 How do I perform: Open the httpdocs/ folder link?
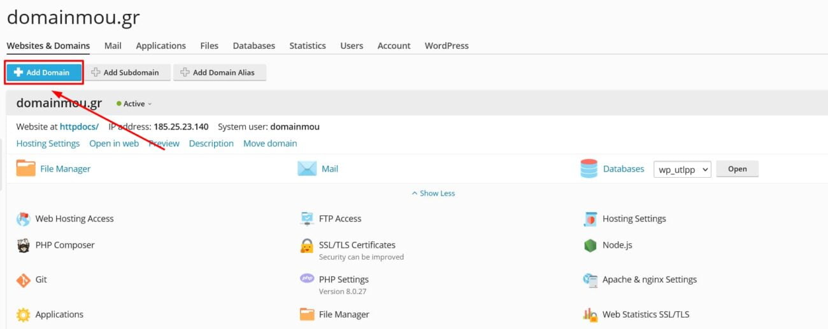pyautogui.click(x=79, y=126)
